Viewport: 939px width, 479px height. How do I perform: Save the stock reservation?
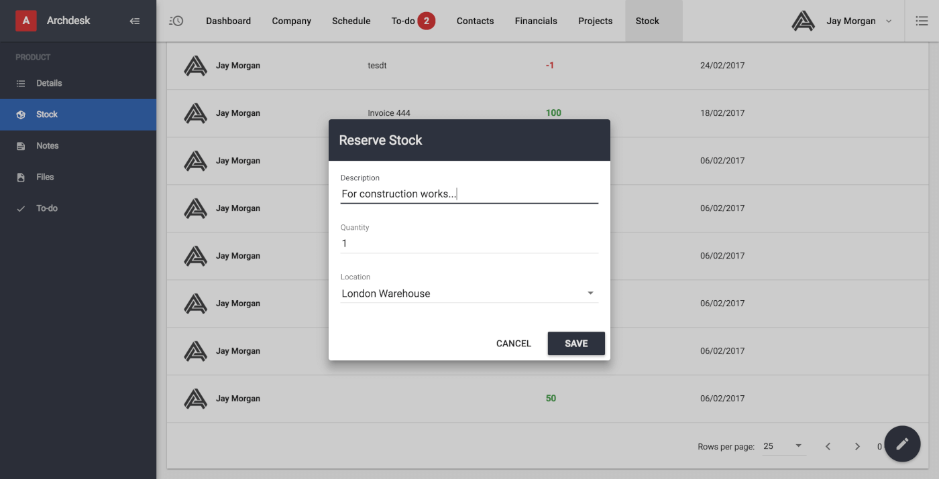click(x=576, y=343)
